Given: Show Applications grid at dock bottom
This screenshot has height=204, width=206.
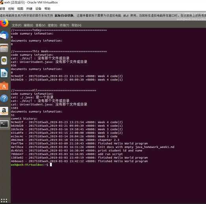Looking at the screenshot, I should 4,200.
